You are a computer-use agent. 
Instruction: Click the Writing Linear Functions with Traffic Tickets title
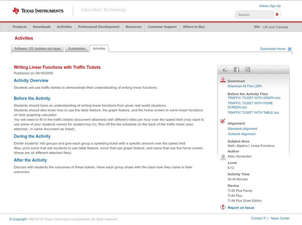click(x=57, y=67)
